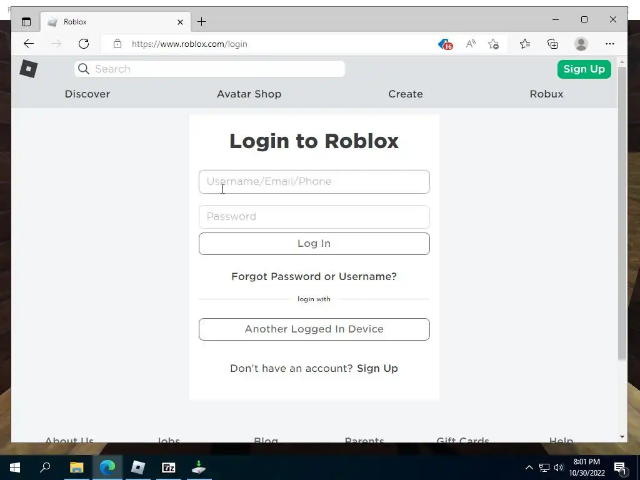Open the Favorites list icon
The width and height of the screenshot is (640, 480).
[x=525, y=44]
